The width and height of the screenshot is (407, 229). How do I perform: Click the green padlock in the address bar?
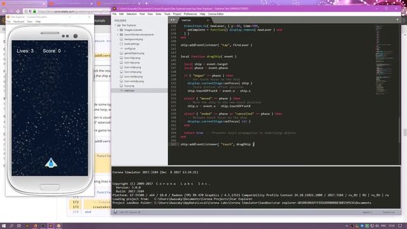[34, 11]
